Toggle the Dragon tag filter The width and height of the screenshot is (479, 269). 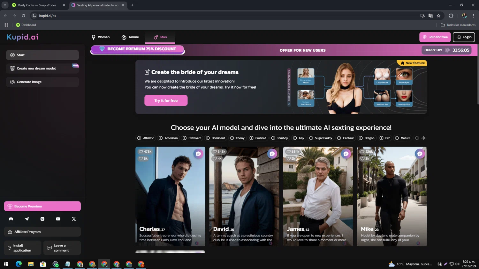click(x=367, y=138)
